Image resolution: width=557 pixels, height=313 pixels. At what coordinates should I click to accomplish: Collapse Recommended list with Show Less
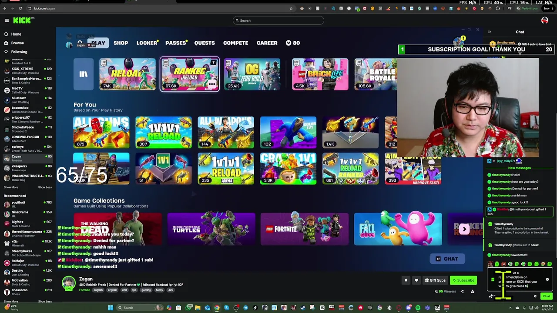tap(45, 301)
